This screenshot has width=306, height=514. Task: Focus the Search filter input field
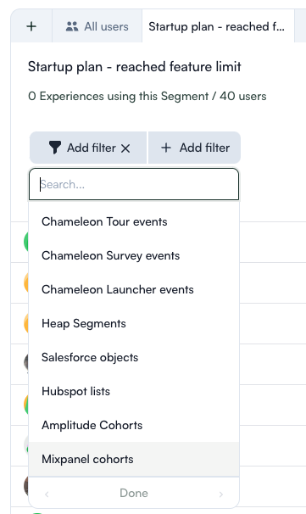[x=134, y=184]
